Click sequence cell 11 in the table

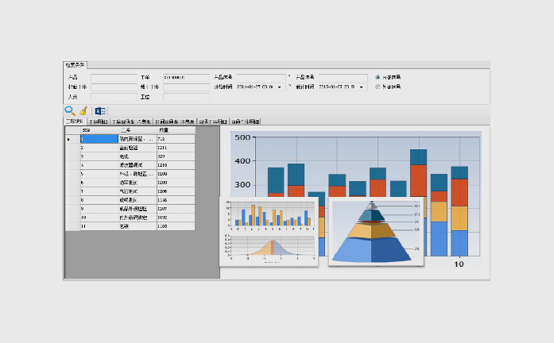click(99, 226)
